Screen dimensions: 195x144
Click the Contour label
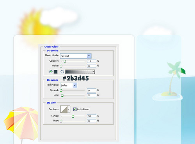tap(53, 109)
